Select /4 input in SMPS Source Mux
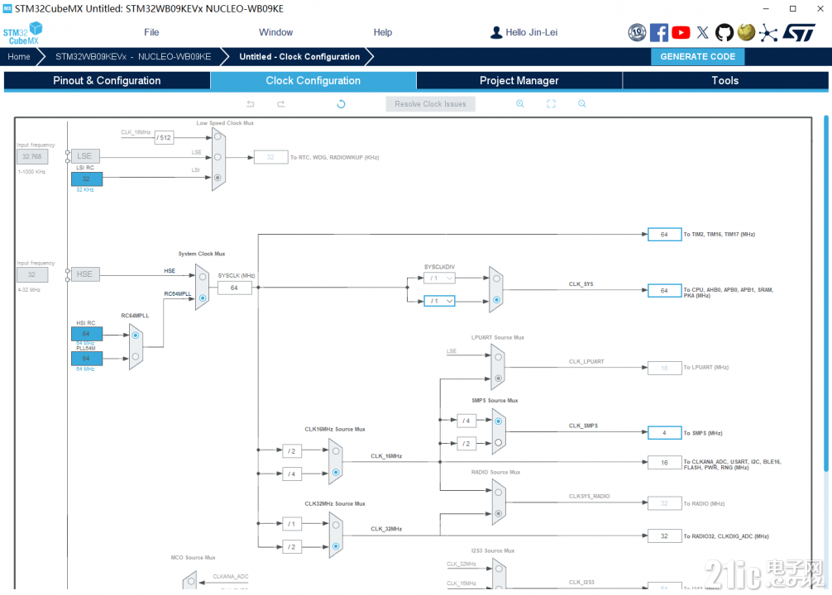The height and width of the screenshot is (595, 832). (x=498, y=421)
